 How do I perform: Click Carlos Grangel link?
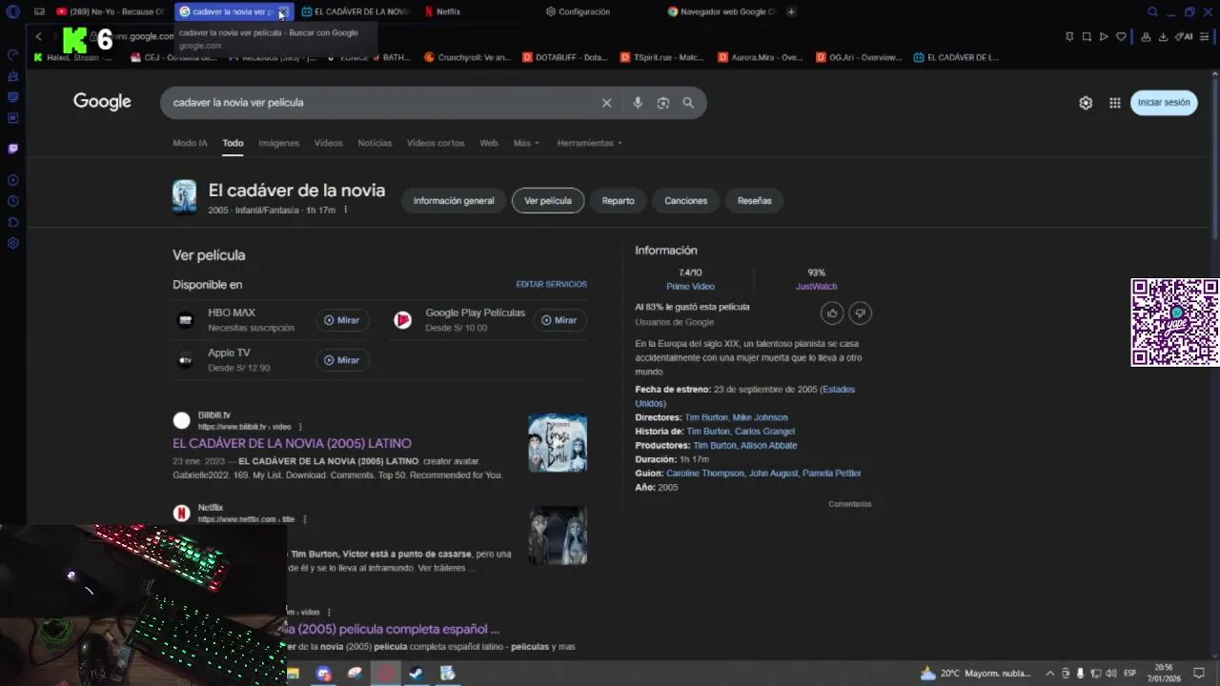point(764,432)
